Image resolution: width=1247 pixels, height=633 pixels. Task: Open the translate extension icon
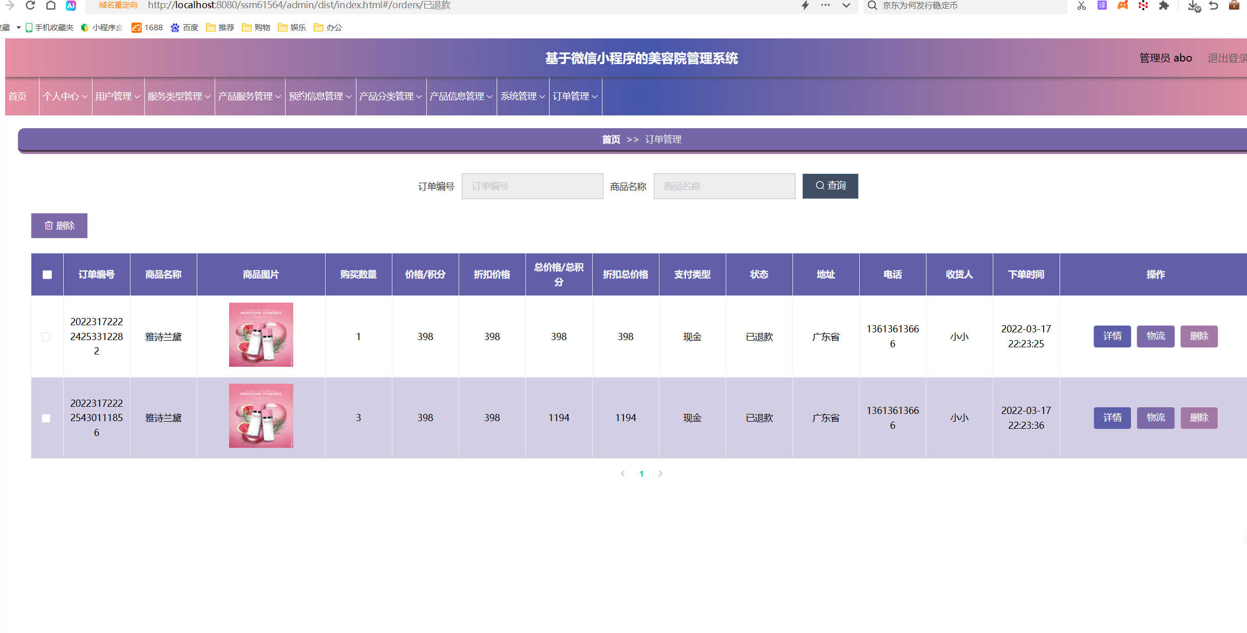1102,6
